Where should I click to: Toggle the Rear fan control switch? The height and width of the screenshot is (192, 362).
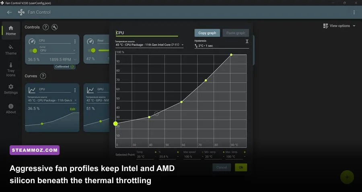coord(92,50)
